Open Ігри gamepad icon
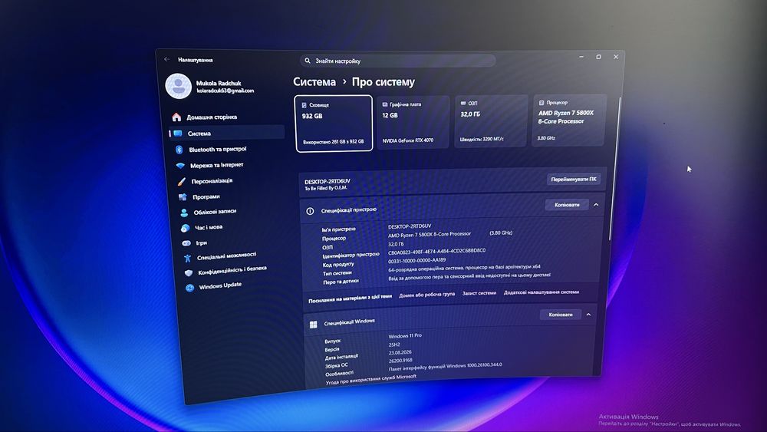 186,243
